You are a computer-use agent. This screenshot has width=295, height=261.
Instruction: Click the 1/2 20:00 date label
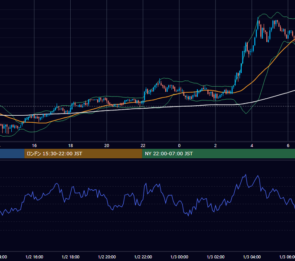pyautogui.click(x=107, y=257)
